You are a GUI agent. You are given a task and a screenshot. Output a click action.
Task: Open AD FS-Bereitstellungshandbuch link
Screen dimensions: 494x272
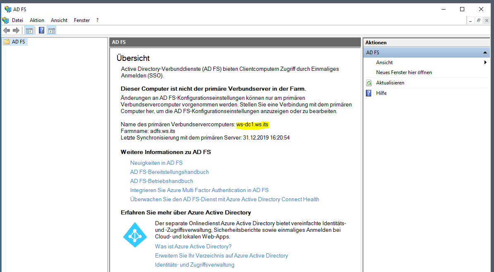pos(169,172)
